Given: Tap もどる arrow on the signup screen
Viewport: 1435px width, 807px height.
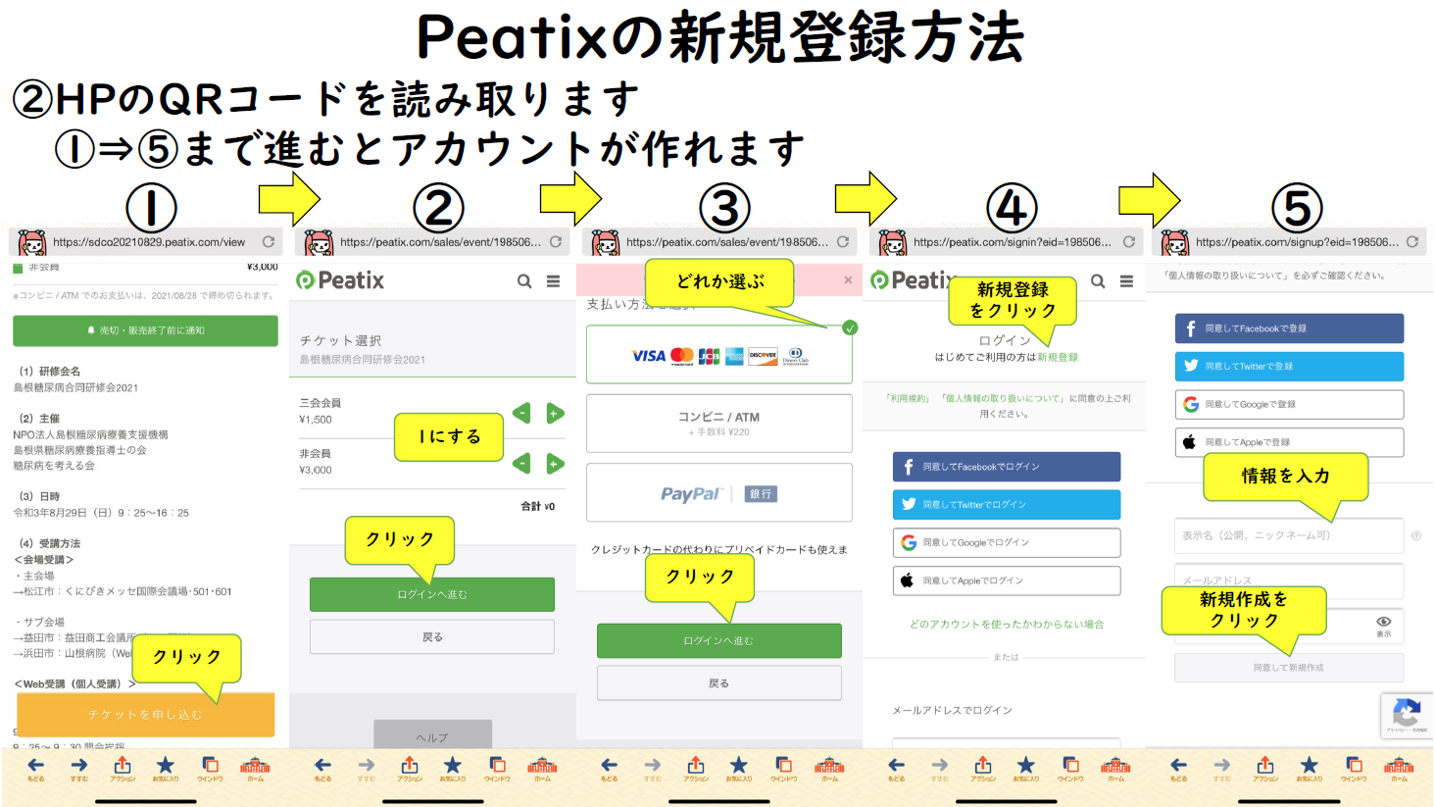Looking at the screenshot, I should 1179,769.
